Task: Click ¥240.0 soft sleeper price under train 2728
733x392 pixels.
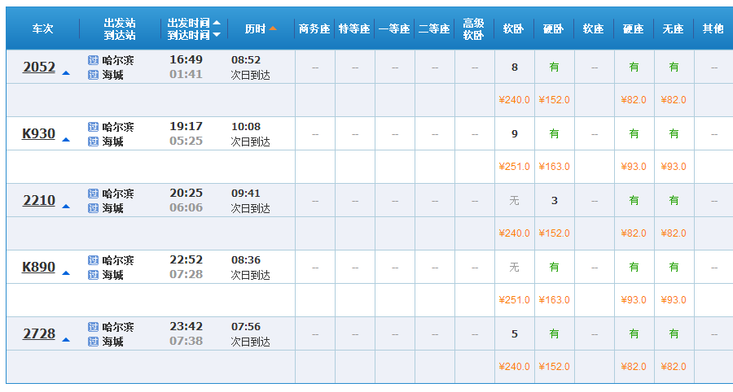Action: (x=514, y=367)
